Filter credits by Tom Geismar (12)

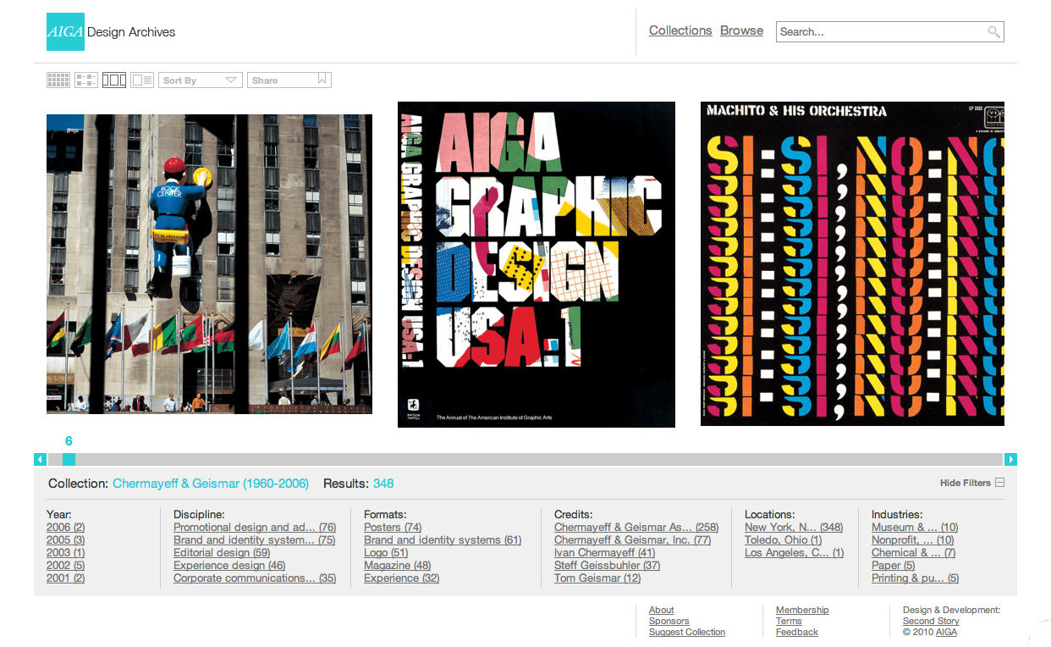(597, 578)
